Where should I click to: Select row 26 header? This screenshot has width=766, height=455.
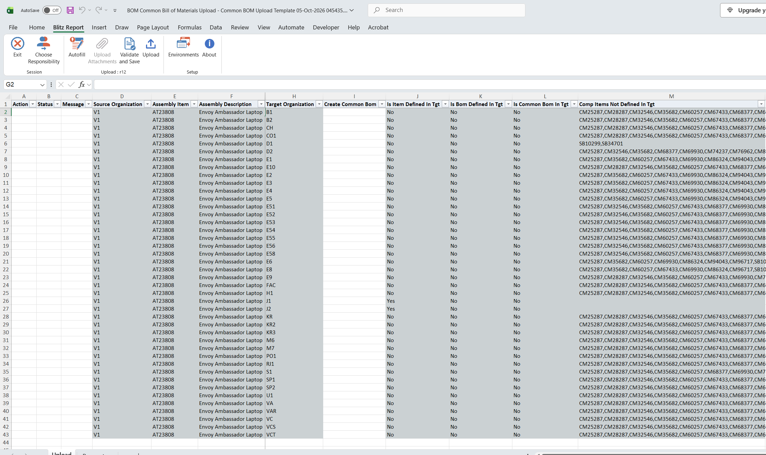[6, 301]
